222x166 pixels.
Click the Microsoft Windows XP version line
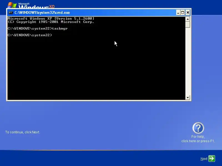(51, 19)
